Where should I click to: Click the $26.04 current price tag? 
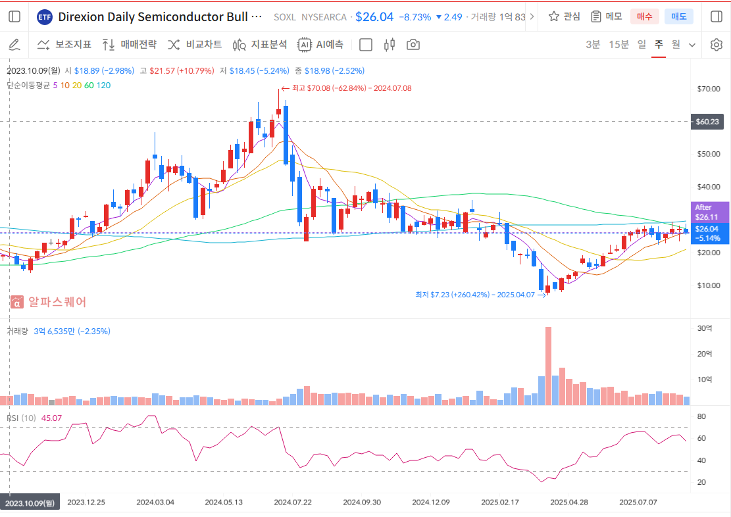coord(709,233)
